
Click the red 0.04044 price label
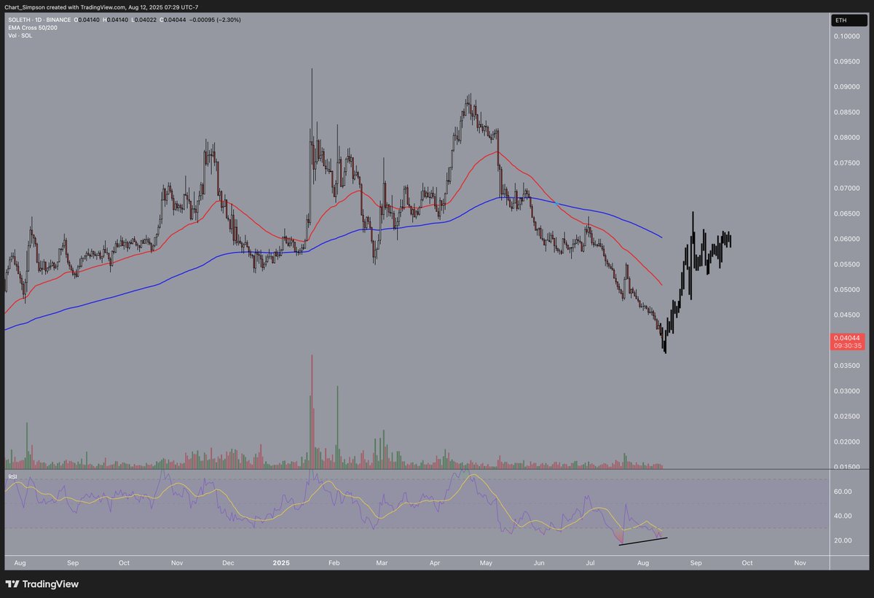click(x=847, y=337)
